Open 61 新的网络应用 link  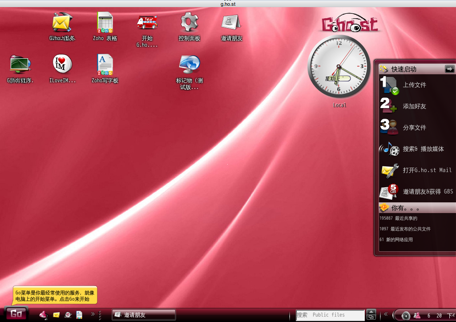(x=396, y=240)
